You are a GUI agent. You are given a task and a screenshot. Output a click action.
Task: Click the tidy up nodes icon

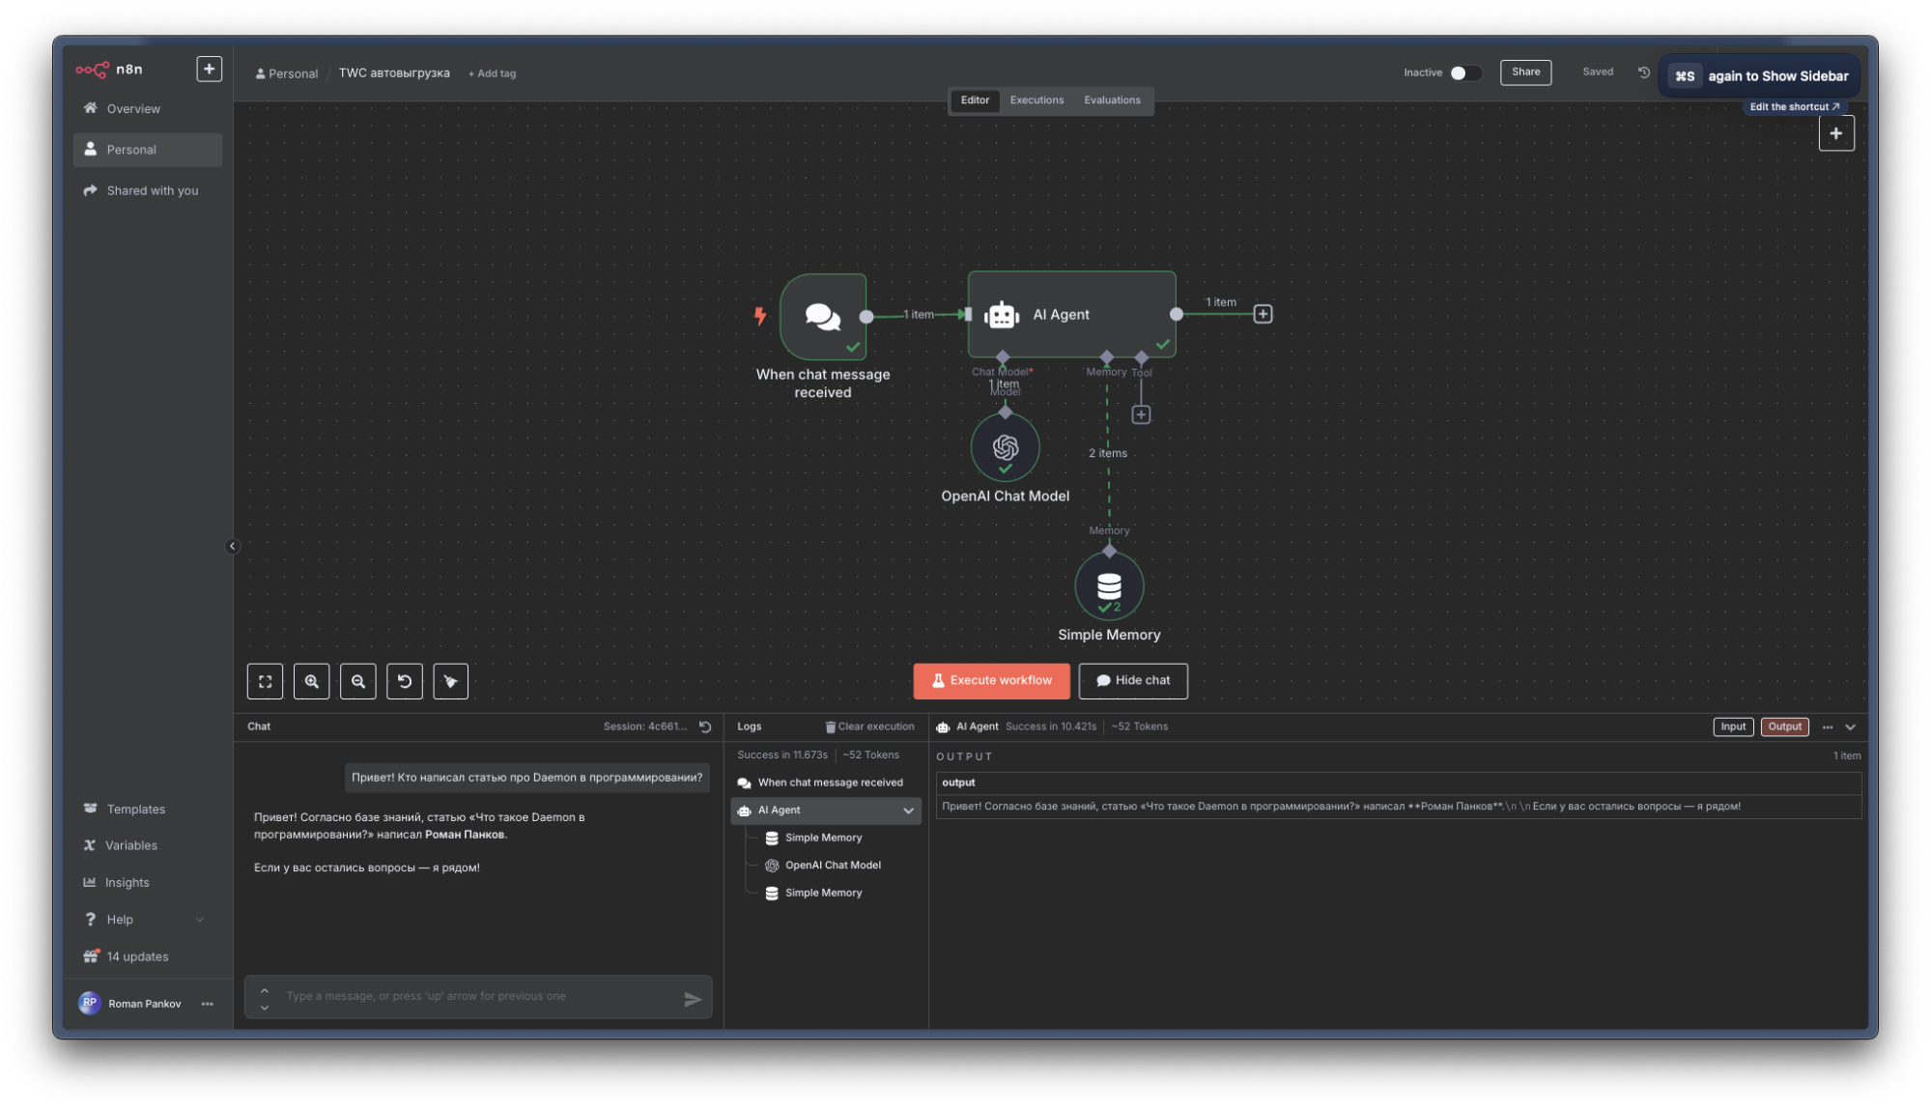click(x=450, y=681)
